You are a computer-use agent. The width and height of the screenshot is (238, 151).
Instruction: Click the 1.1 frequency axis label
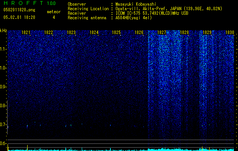[x=3, y=49]
